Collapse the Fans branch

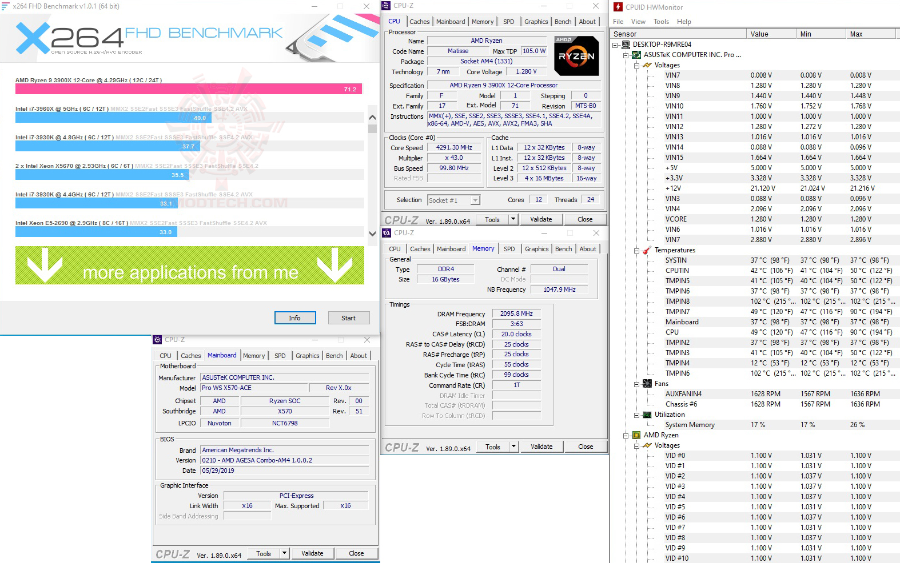click(636, 384)
